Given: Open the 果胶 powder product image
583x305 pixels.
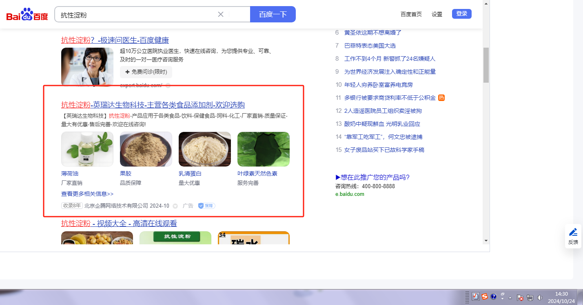Looking at the screenshot, I should 146,149.
